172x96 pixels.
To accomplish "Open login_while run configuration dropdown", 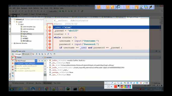I will pyautogui.click(x=53, y=11).
